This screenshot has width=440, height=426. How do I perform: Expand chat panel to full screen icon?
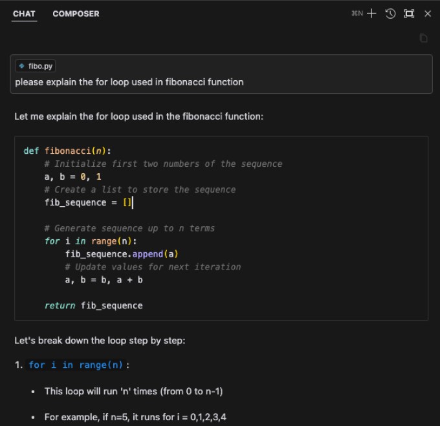click(409, 14)
